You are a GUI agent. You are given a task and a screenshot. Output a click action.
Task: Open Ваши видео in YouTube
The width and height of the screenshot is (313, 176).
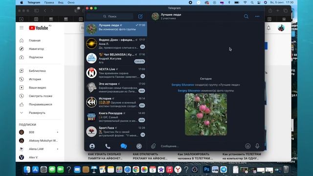[x=37, y=88]
